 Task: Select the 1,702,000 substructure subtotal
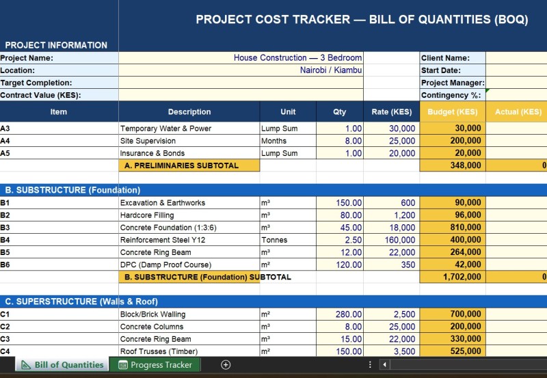[453, 277]
